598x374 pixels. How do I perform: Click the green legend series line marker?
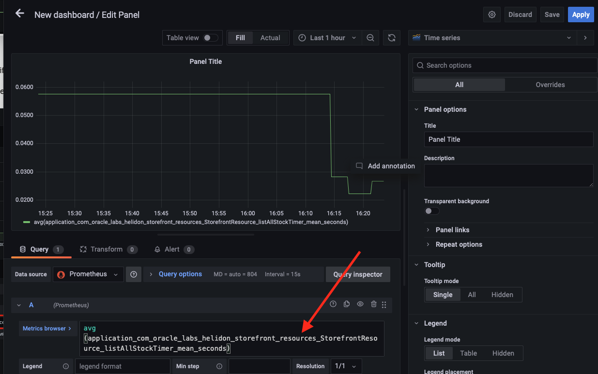click(27, 222)
